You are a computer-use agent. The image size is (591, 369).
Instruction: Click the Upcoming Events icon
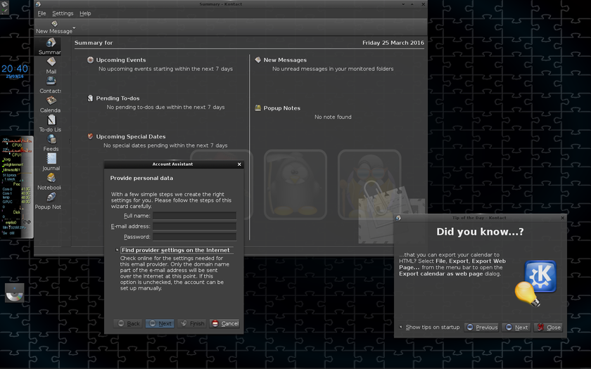point(90,60)
